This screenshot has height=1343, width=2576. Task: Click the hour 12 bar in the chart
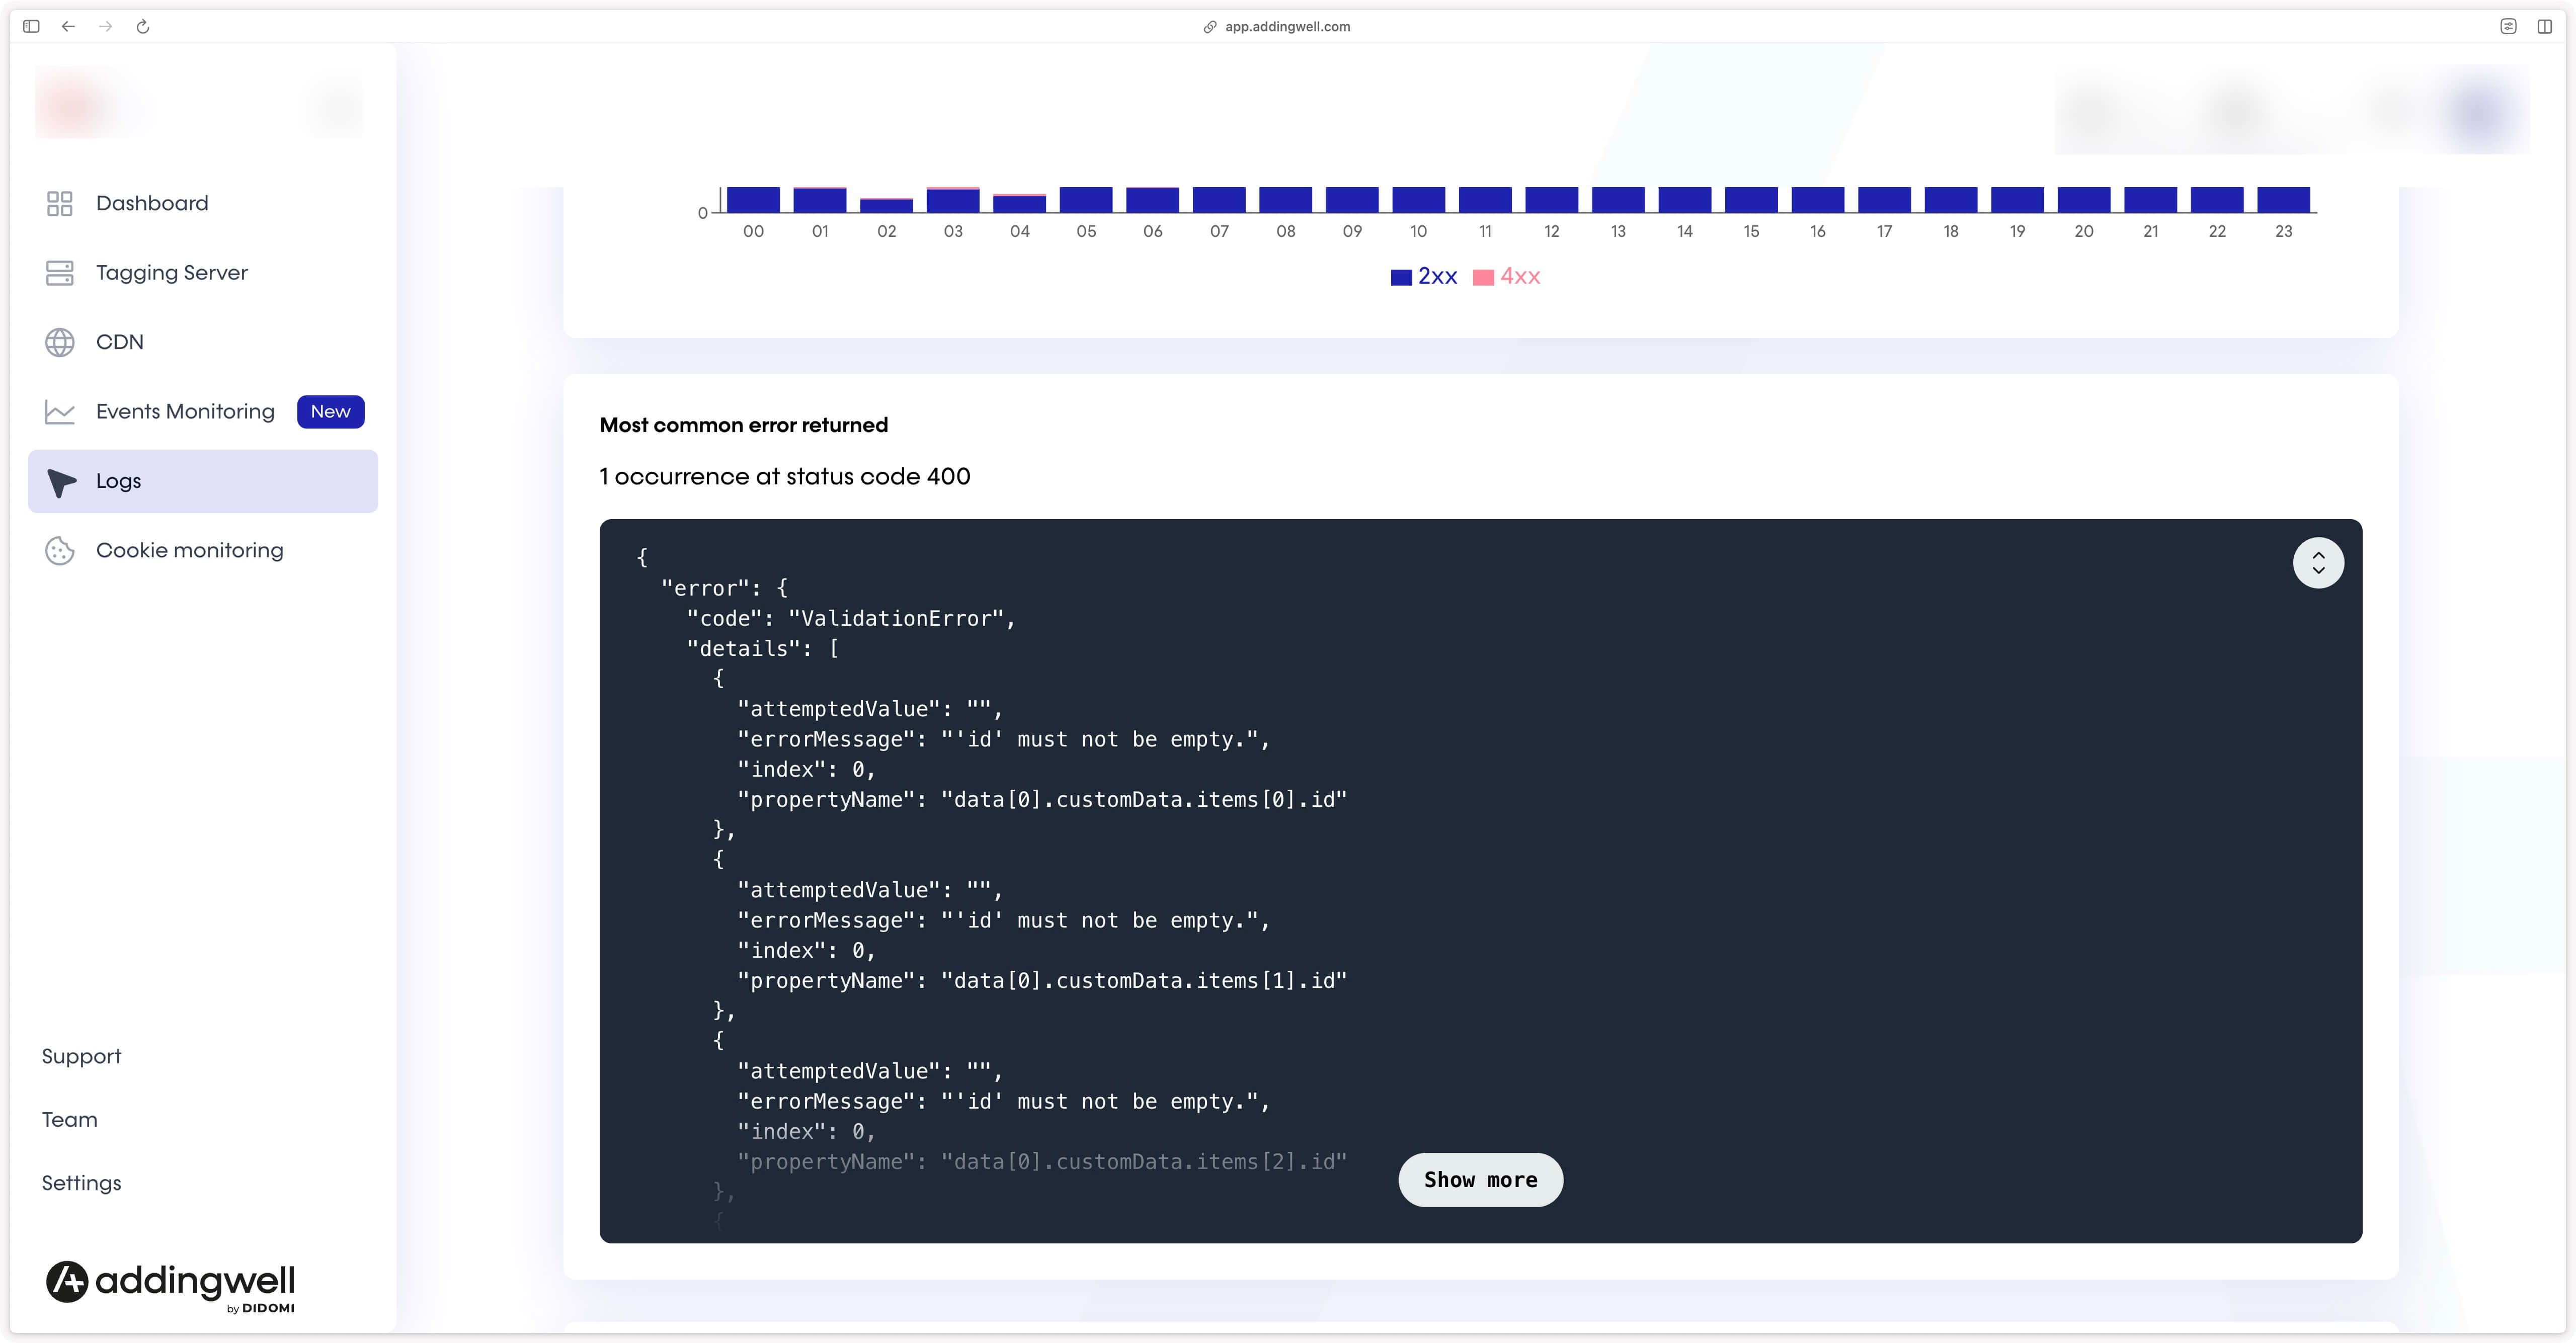click(1551, 199)
